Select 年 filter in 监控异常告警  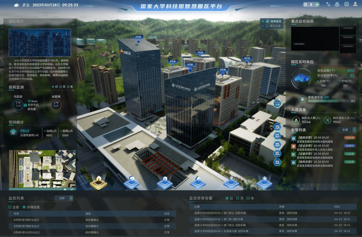pos(248,198)
